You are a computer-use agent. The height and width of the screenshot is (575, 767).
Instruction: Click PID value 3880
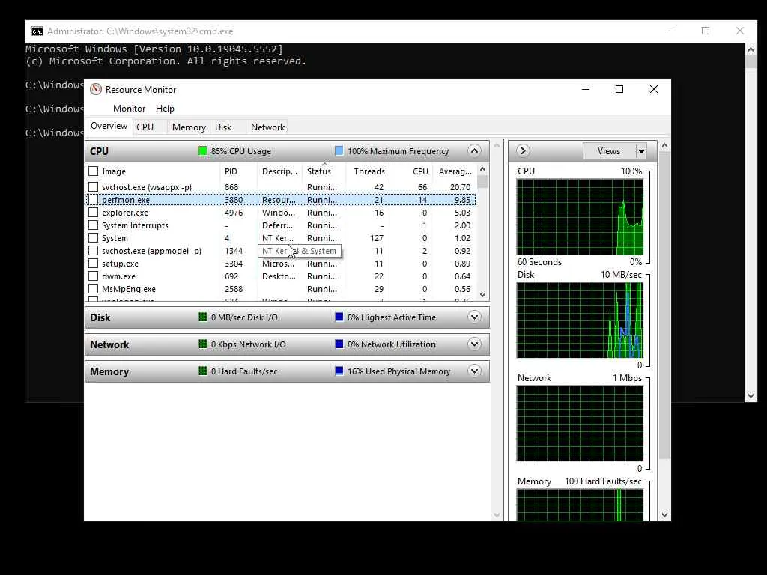(x=234, y=200)
